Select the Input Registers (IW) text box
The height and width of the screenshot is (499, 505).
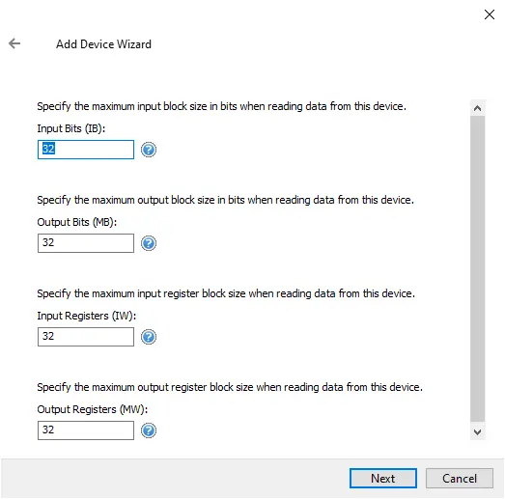[86, 337]
